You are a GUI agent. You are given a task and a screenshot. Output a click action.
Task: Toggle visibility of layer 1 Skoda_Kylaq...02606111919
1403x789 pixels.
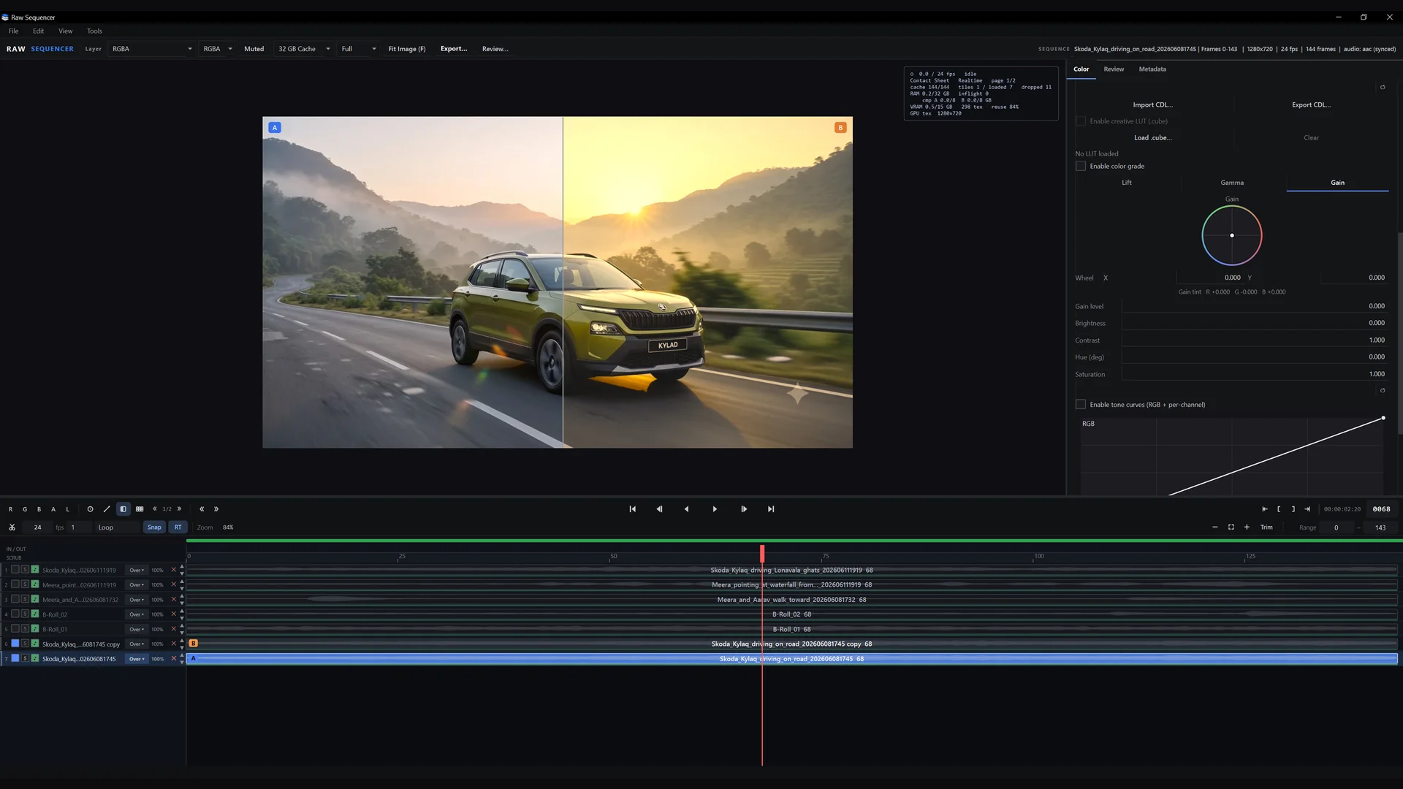[x=15, y=570]
